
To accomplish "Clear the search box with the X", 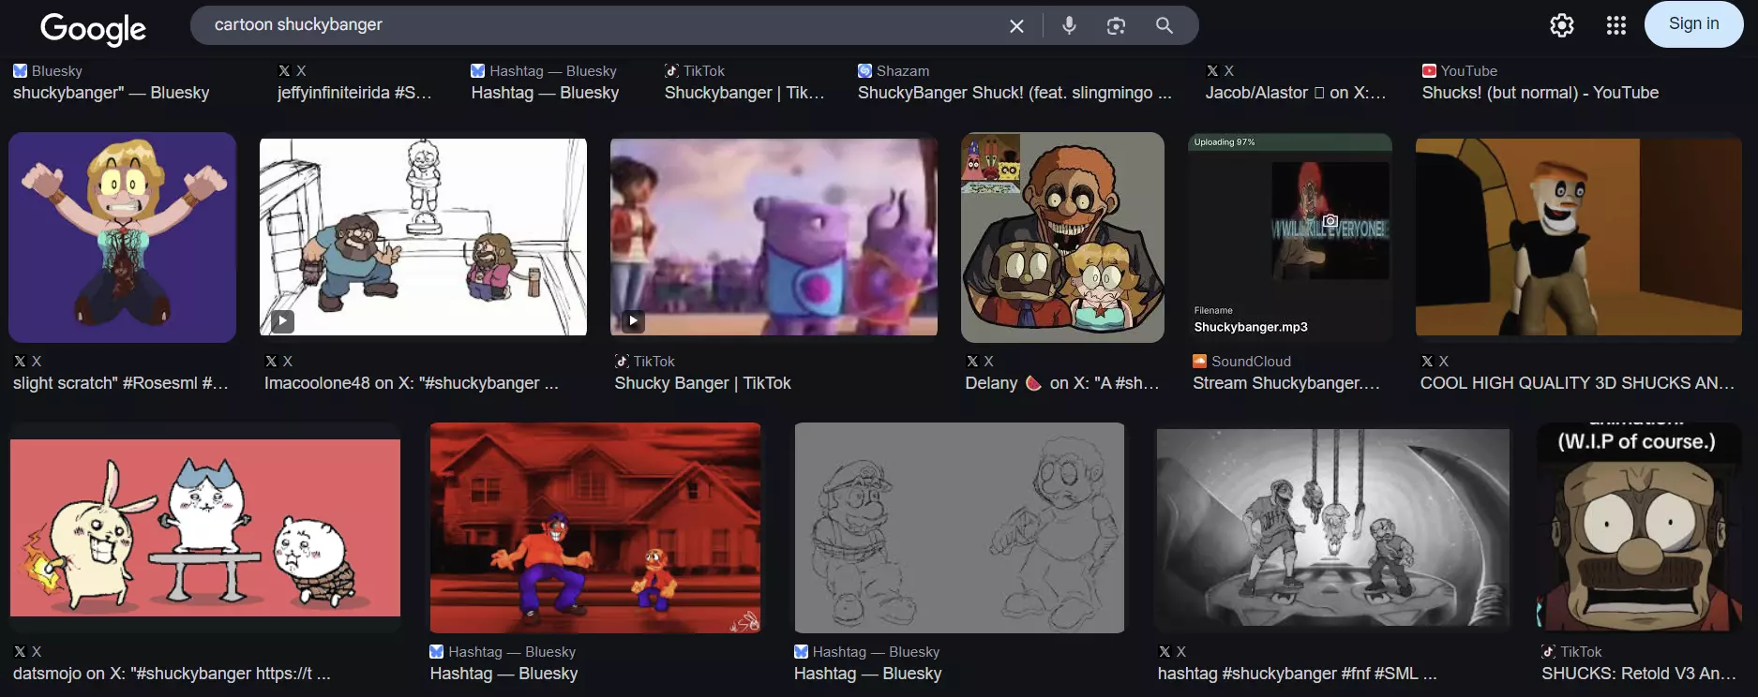I will pos(1016,26).
